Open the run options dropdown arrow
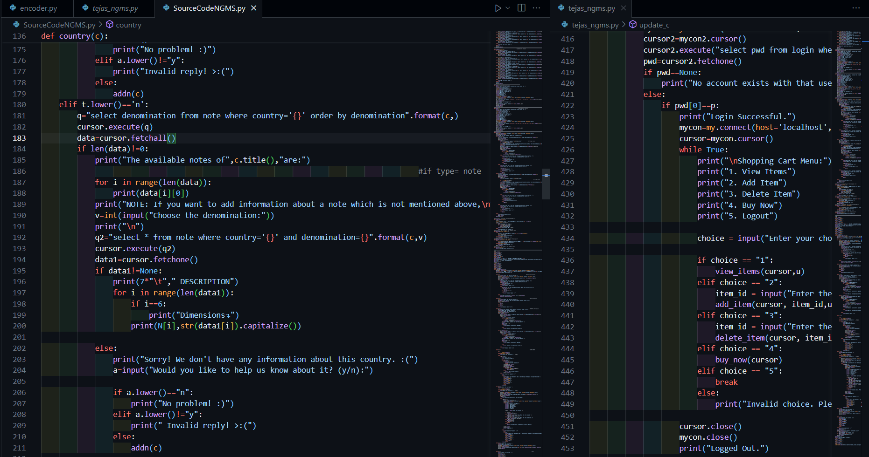The image size is (869, 457). click(508, 8)
